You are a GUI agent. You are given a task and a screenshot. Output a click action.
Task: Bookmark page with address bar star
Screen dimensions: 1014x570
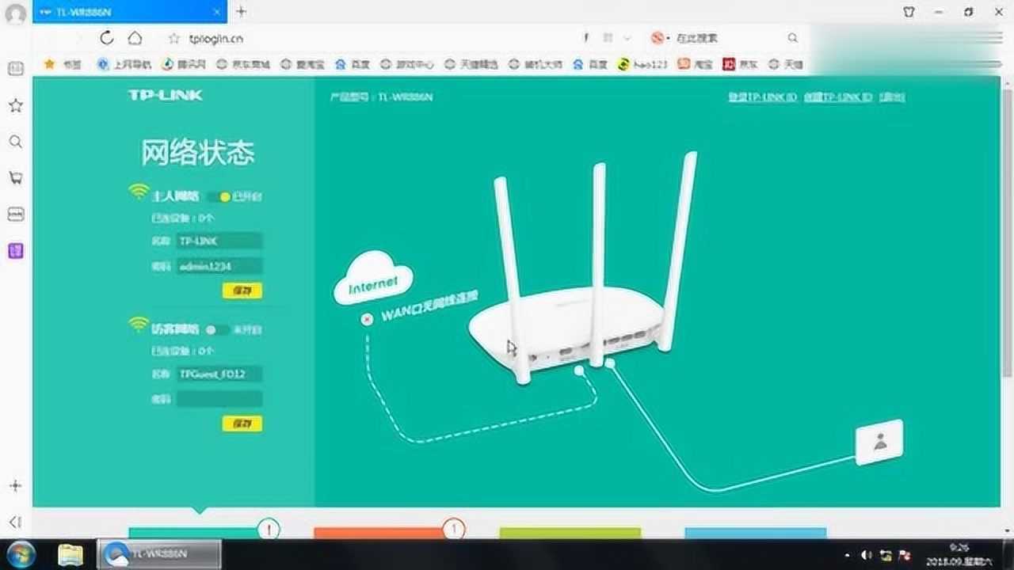pos(175,38)
